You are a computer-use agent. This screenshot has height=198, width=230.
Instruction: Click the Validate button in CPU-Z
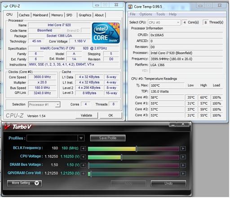(87, 115)
